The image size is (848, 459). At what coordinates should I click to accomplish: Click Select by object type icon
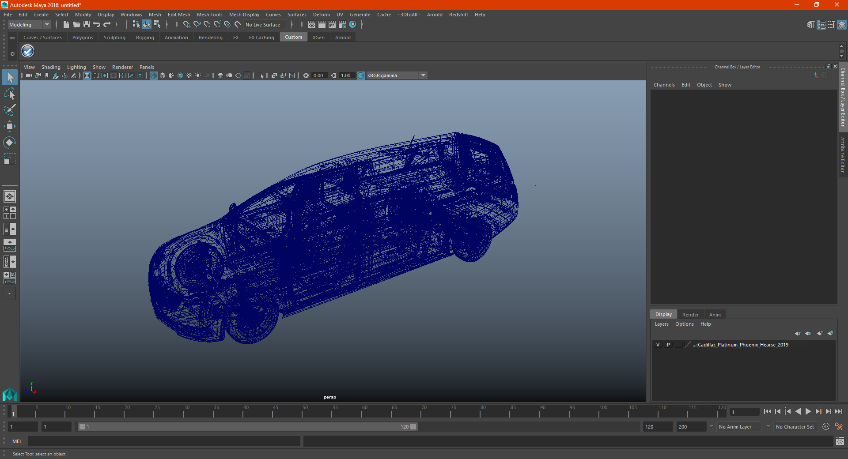pos(147,25)
